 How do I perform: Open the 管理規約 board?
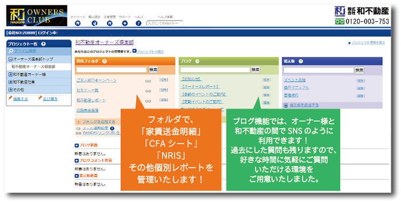[291, 96]
